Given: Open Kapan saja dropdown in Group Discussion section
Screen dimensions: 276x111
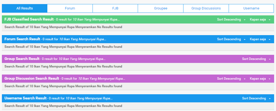Looking at the screenshot, I should 260,79.
